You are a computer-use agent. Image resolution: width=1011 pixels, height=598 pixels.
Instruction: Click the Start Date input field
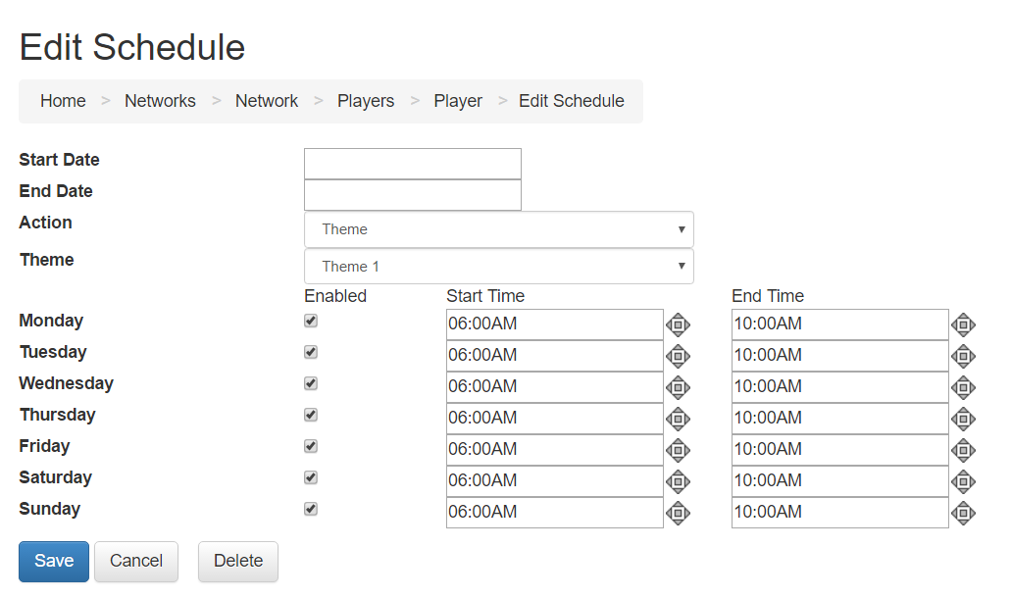413,164
